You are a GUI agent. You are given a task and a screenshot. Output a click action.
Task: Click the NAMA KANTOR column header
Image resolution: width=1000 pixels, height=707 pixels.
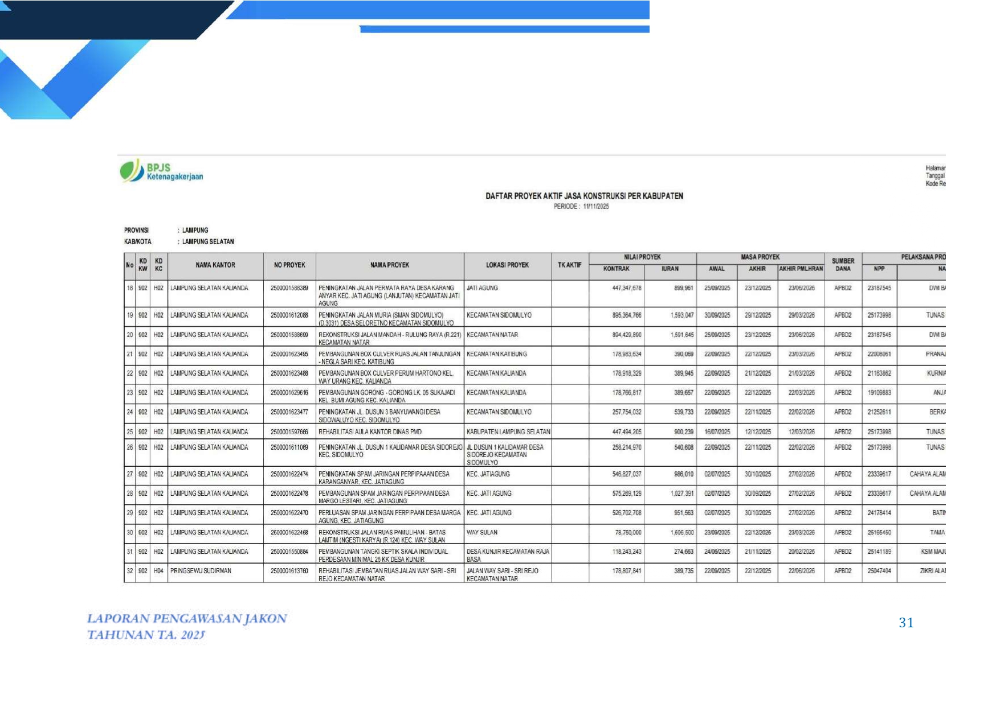(x=215, y=265)
